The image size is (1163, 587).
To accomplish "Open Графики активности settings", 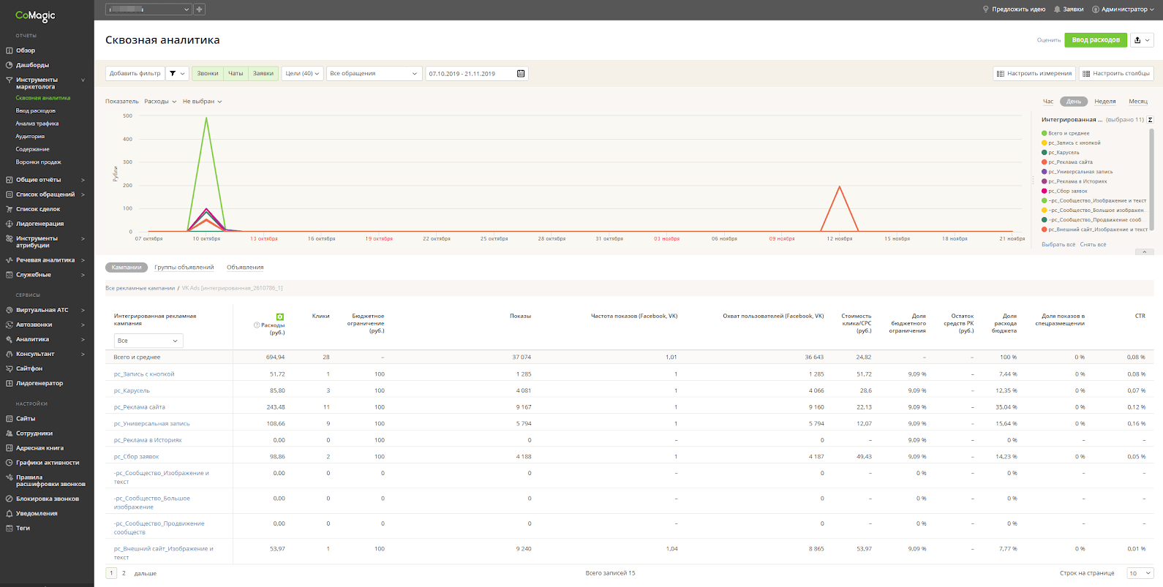I will [48, 463].
